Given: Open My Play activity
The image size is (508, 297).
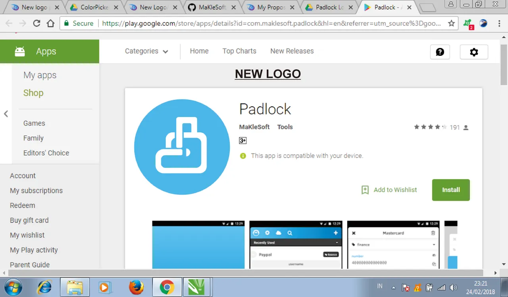Looking at the screenshot, I should coord(34,250).
